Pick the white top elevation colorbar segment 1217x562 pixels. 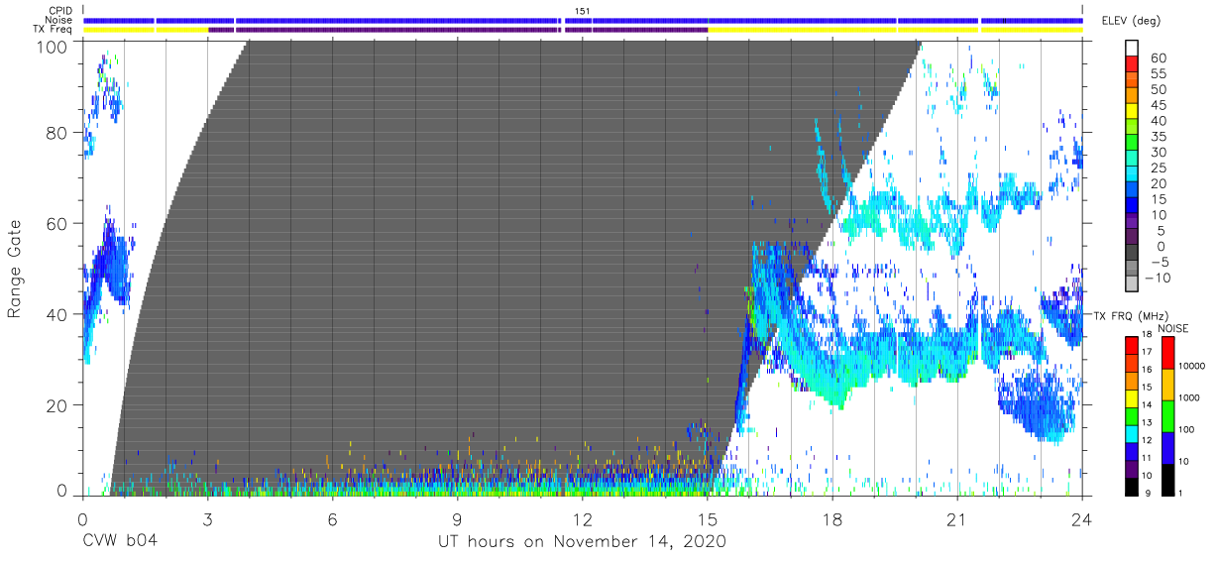(1133, 49)
